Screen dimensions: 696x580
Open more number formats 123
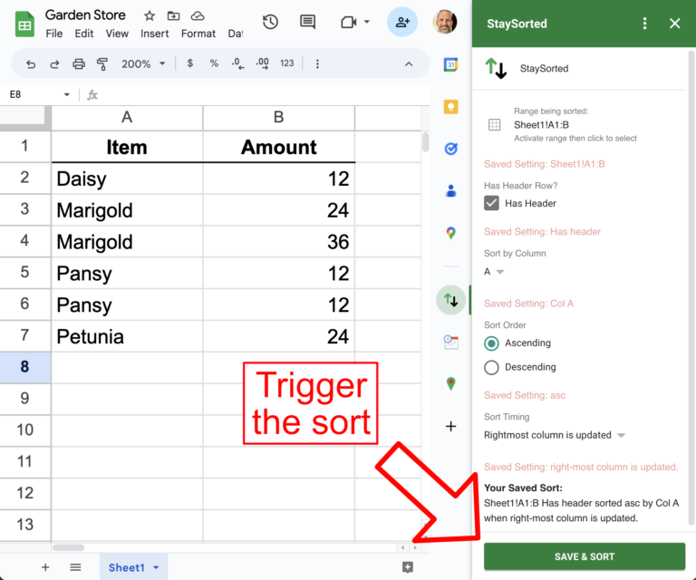tap(286, 63)
